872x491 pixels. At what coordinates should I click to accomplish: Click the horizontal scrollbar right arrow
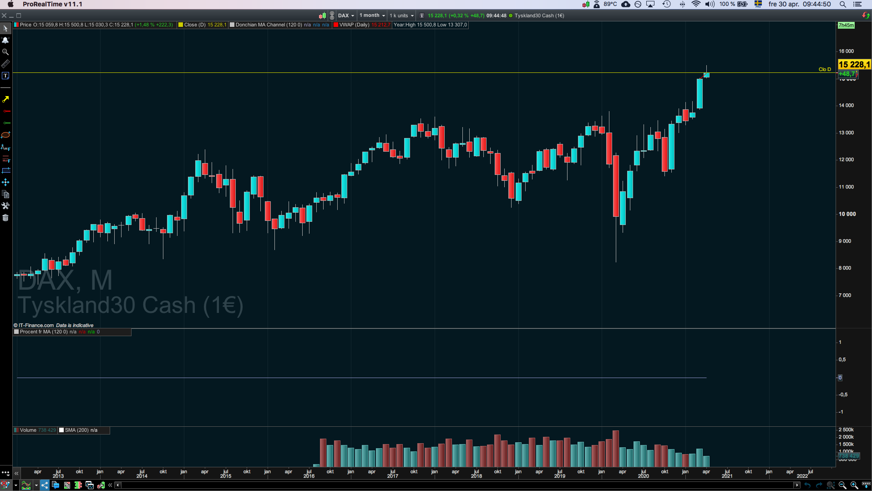click(797, 485)
